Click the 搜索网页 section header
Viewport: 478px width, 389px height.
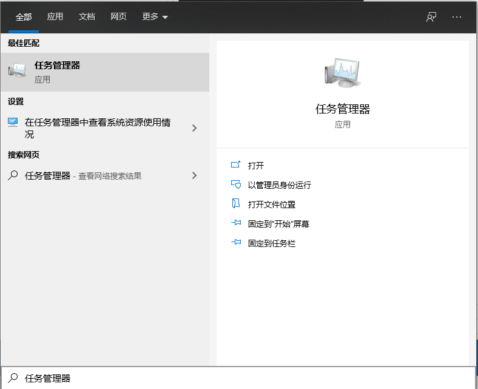(x=24, y=155)
